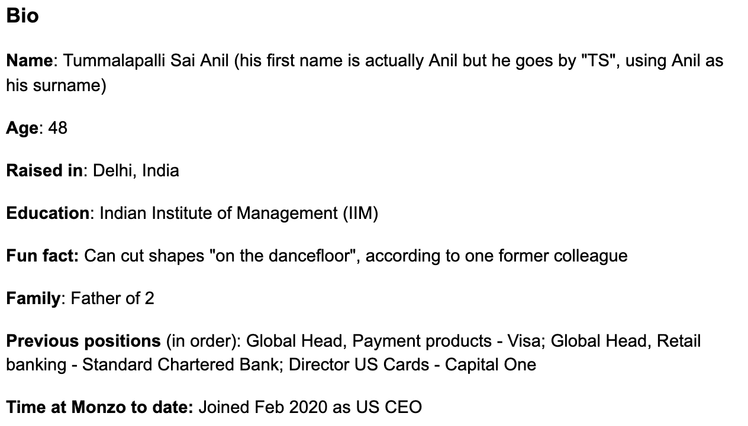
Task: Click the text Delhi, India
Action: (136, 170)
